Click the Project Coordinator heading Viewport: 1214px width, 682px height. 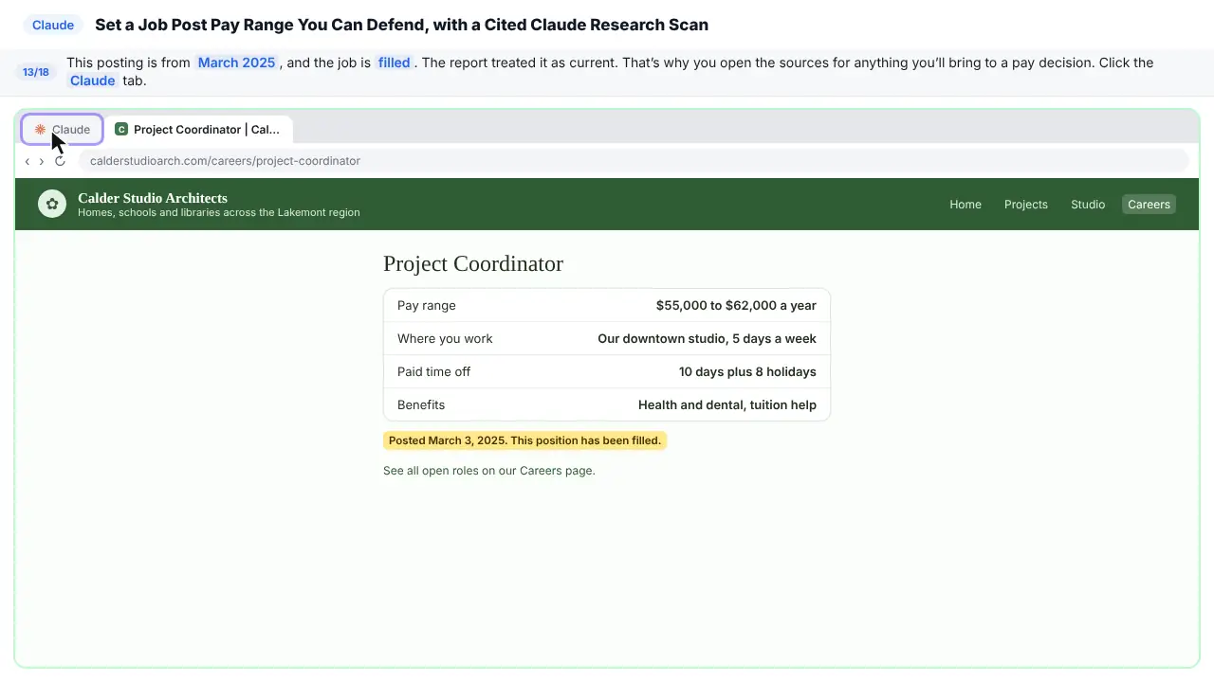tap(473, 263)
